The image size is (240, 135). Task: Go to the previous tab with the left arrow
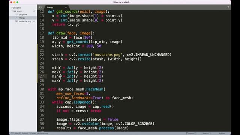(39, 7)
